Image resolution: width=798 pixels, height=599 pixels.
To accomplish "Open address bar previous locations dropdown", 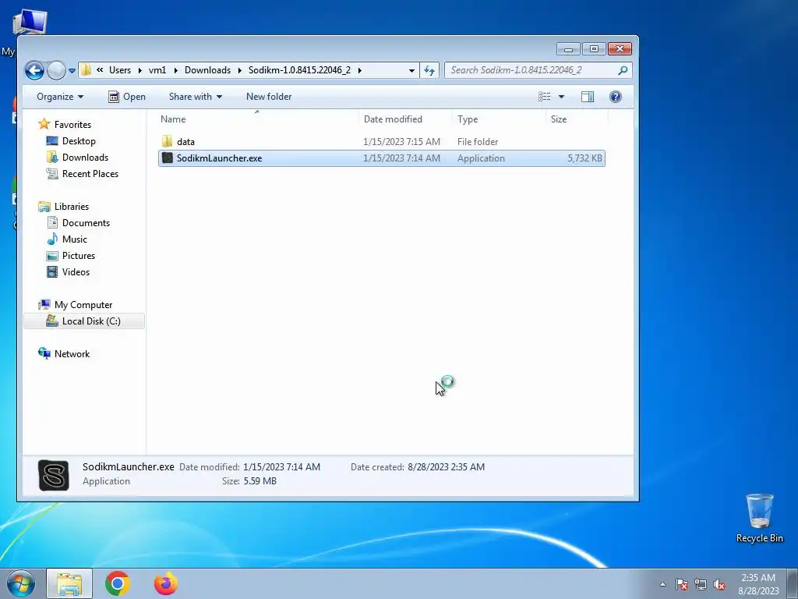I will tap(411, 70).
